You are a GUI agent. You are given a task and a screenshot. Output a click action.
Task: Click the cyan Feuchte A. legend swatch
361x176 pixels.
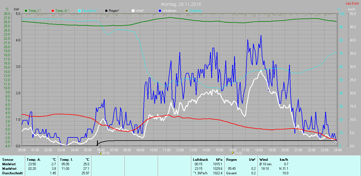tap(79, 11)
